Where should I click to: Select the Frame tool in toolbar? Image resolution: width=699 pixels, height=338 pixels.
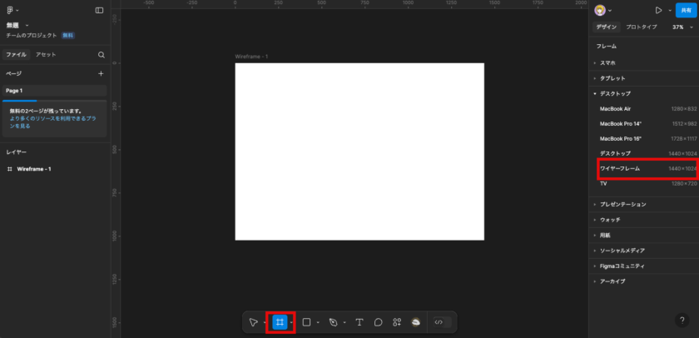[x=280, y=322]
